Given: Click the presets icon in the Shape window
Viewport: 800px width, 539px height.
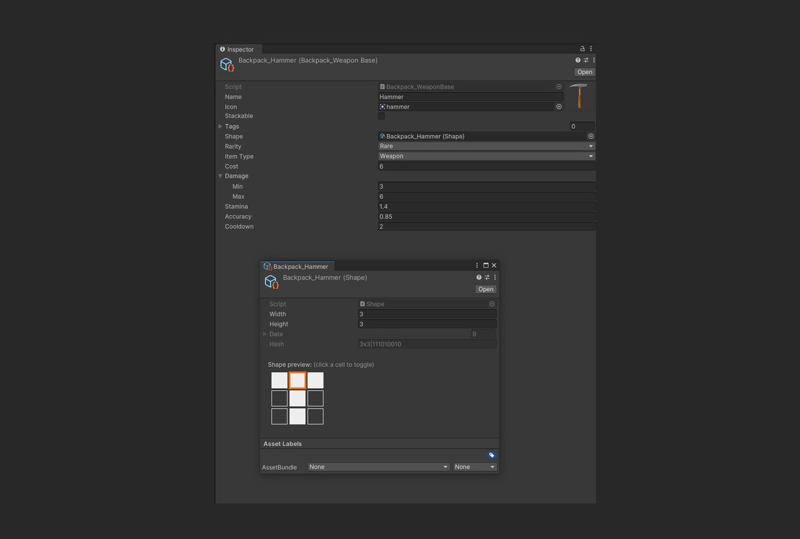Looking at the screenshot, I should coord(486,277).
